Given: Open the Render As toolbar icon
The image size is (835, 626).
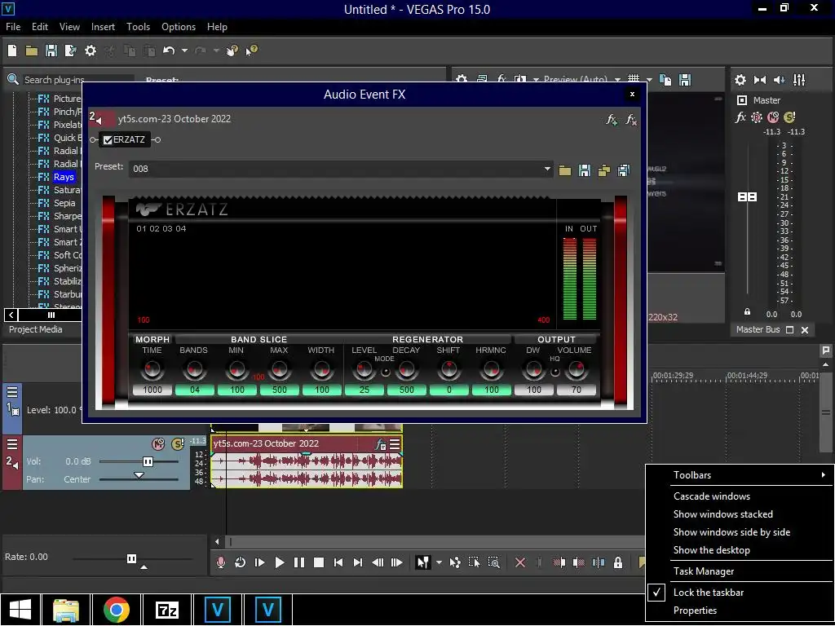Looking at the screenshot, I should tap(71, 51).
